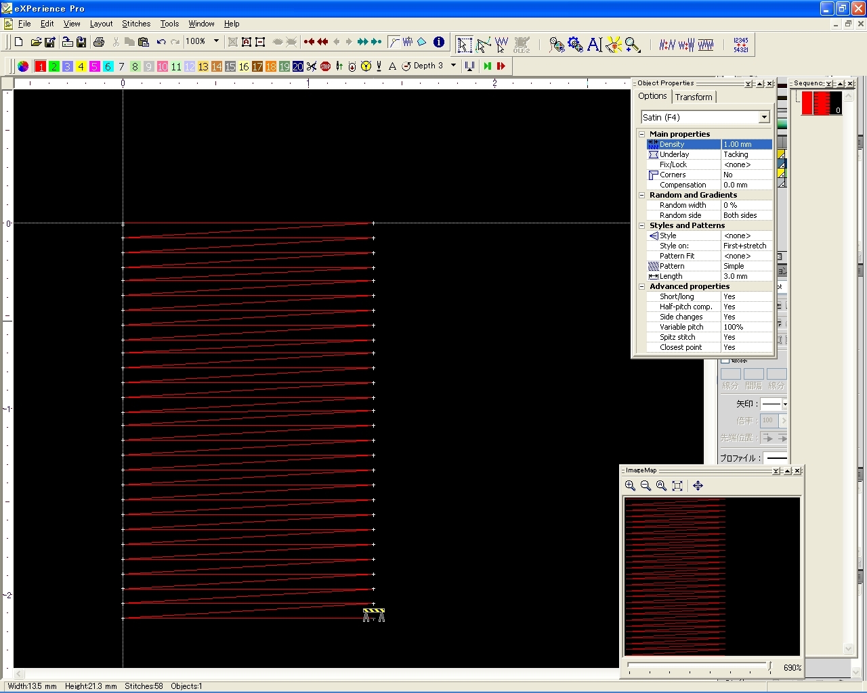
Task: Click the magnifier zoom tool
Action: click(633, 45)
